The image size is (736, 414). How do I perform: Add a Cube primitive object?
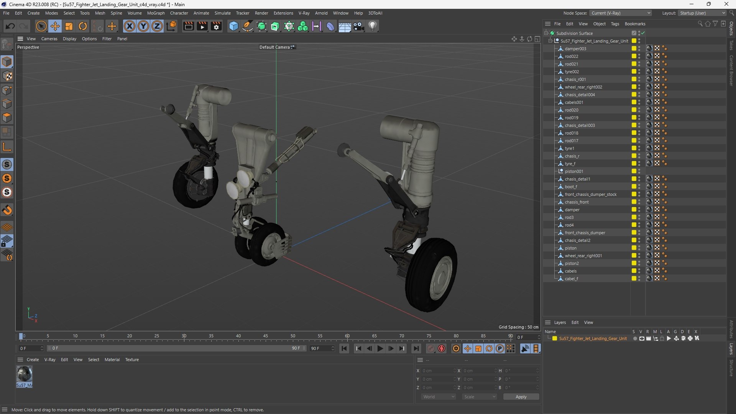pos(233,26)
